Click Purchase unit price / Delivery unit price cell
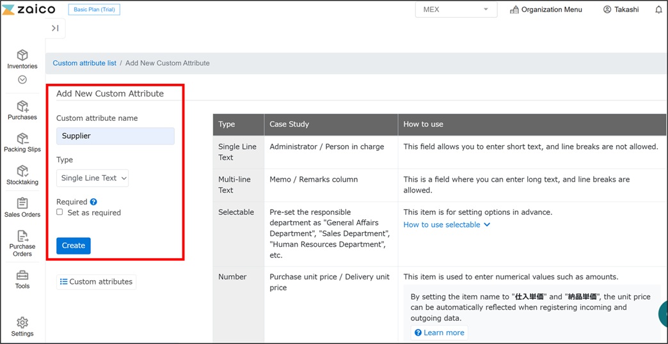This screenshot has width=668, height=344. (x=331, y=304)
